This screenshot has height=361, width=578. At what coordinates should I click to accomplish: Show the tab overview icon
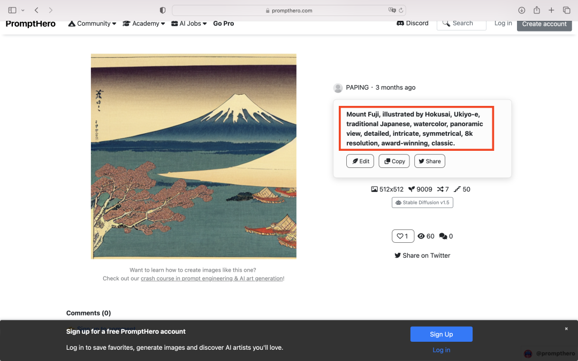pos(566,10)
